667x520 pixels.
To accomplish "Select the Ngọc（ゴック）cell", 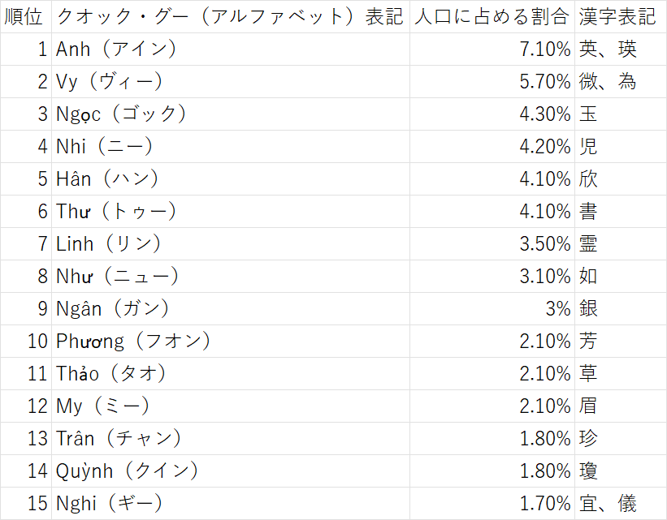I will [x=231, y=114].
